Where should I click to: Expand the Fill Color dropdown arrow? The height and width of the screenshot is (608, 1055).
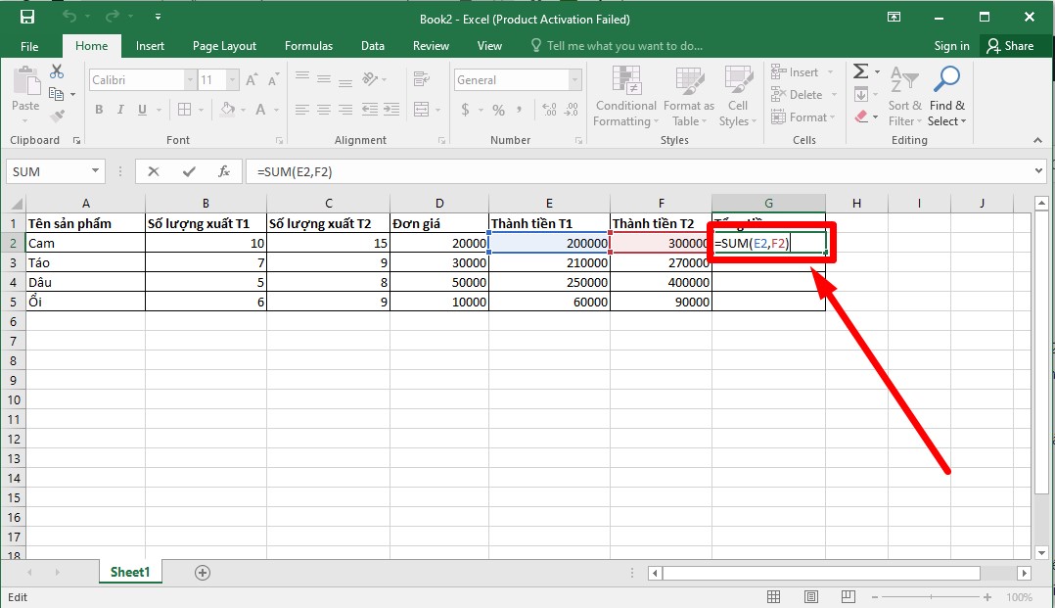241,110
